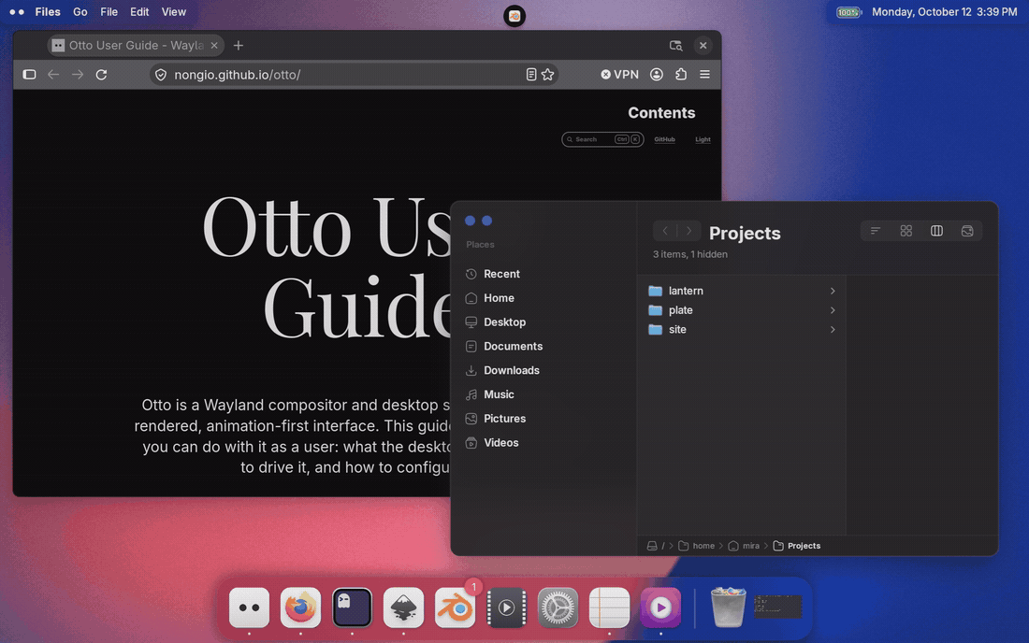Click Projects in the path bar

797,546
